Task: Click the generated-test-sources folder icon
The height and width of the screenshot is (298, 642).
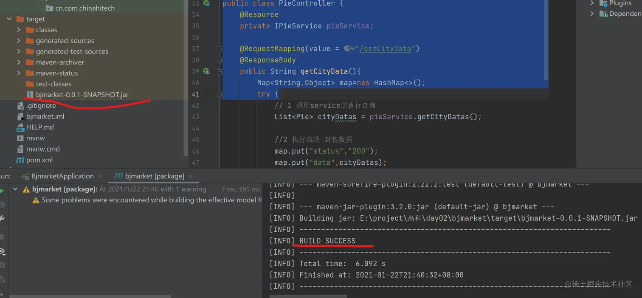Action: [x=30, y=51]
